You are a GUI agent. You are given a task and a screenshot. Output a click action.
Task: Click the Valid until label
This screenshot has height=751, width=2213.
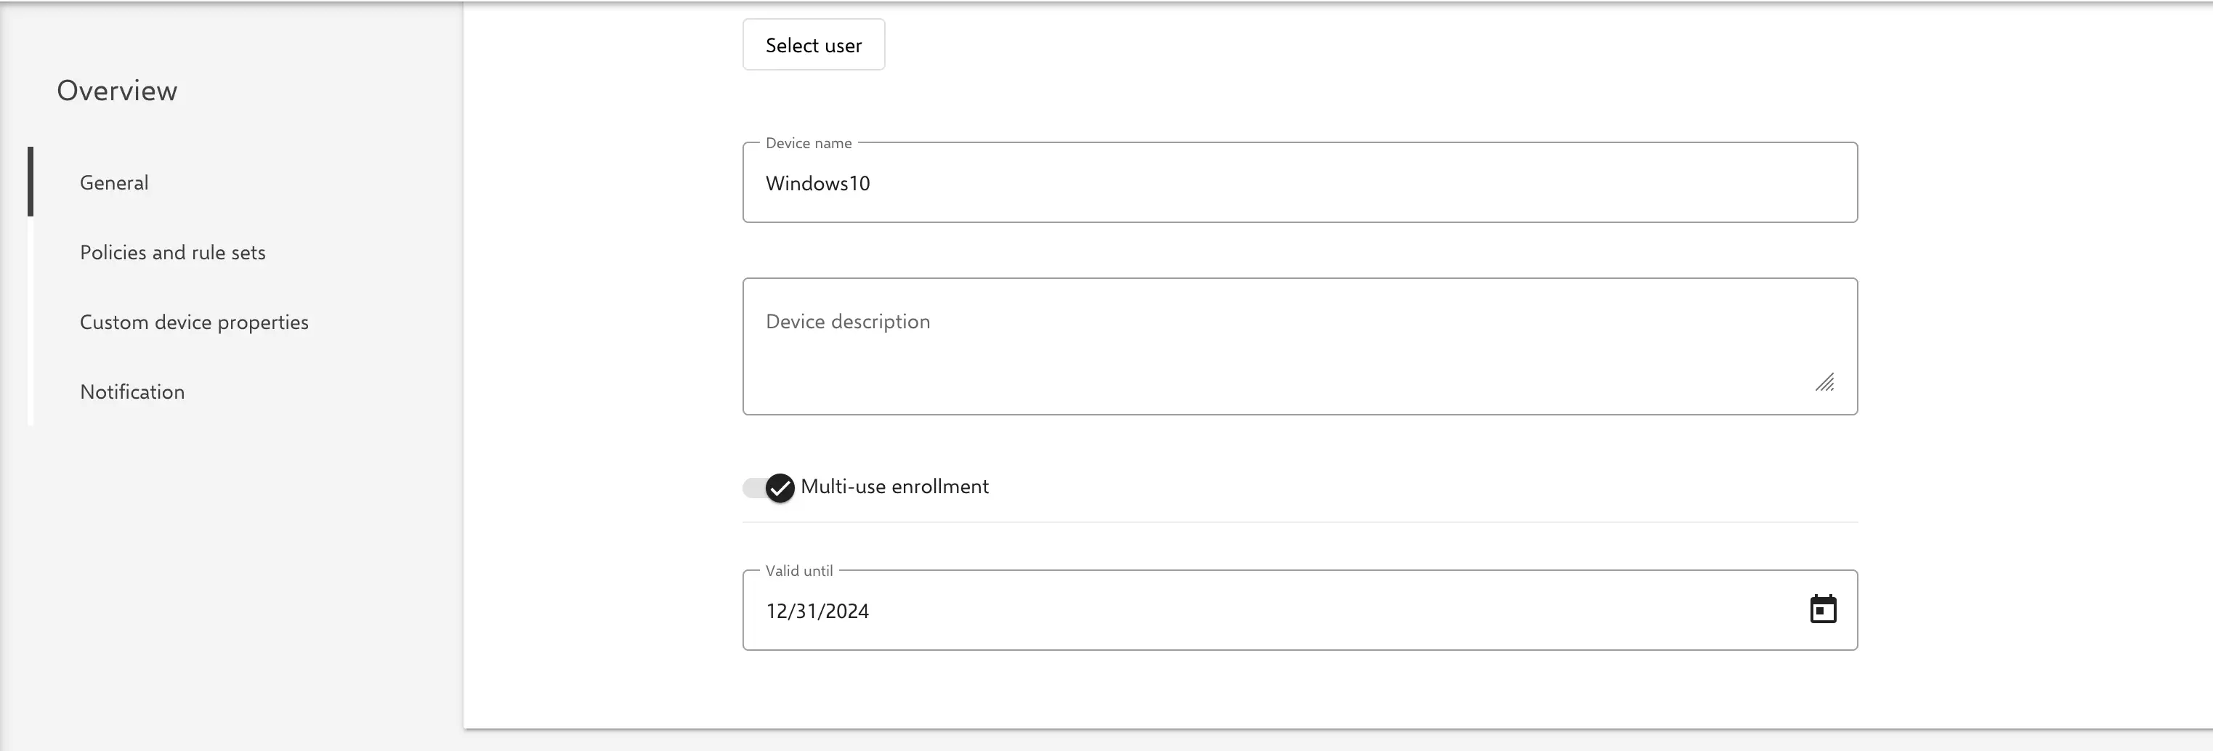(799, 569)
